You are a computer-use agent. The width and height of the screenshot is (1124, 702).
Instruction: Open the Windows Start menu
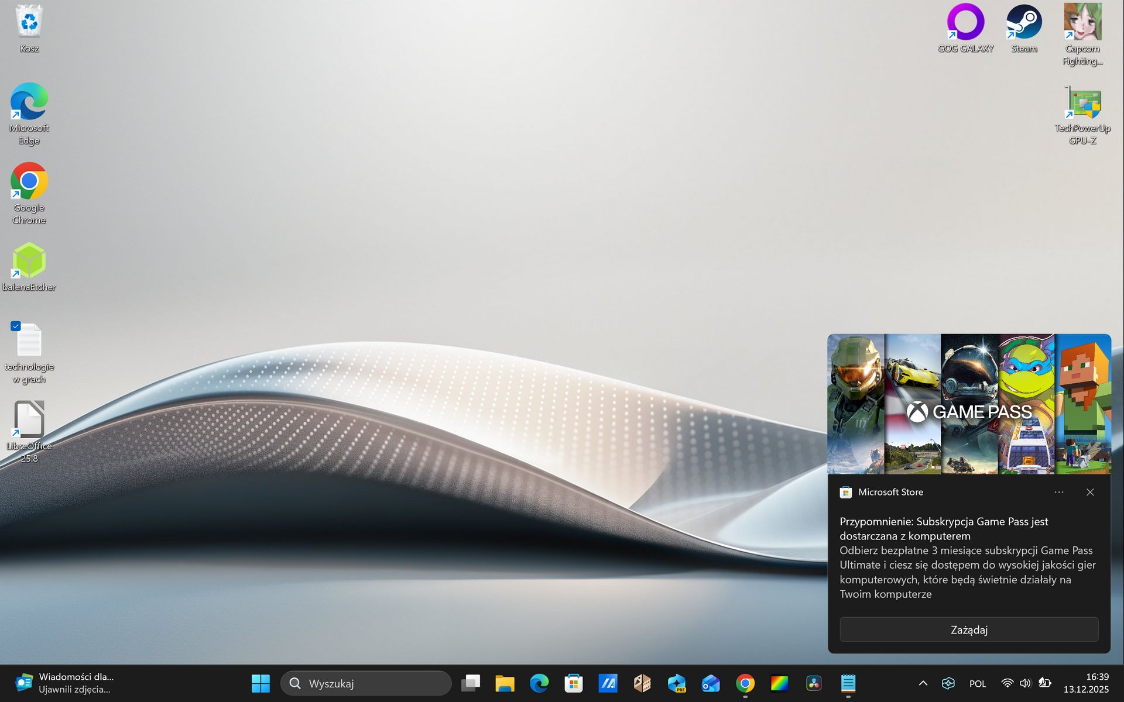(x=261, y=683)
